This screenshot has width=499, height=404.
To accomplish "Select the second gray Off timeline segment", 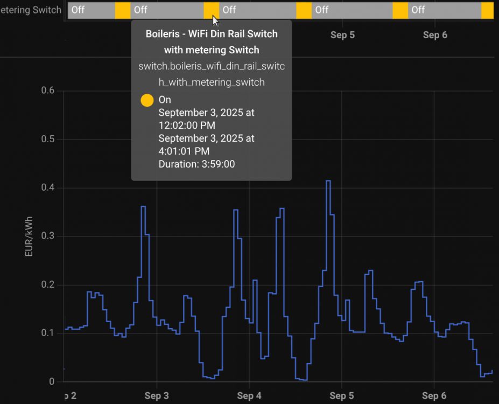I will click(167, 10).
